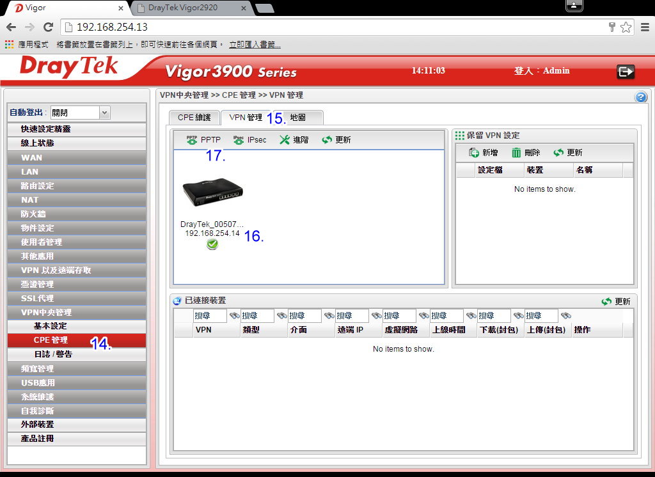Select the VPN 管理 tab
Image resolution: width=655 pixels, height=477 pixels.
point(246,118)
